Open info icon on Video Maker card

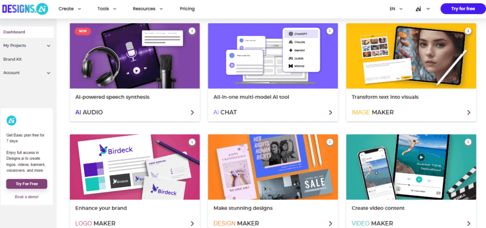[468, 142]
